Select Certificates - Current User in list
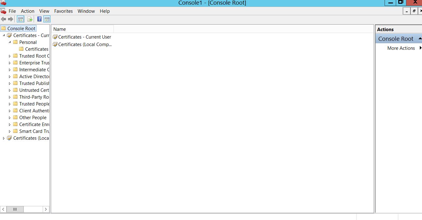Viewport: 422px width, 220px height. coord(85,37)
